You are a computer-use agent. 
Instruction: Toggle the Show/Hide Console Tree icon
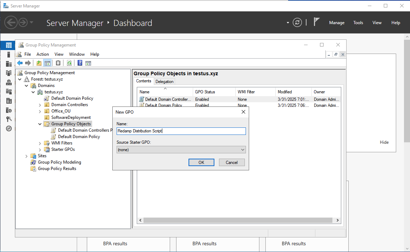(x=47, y=63)
